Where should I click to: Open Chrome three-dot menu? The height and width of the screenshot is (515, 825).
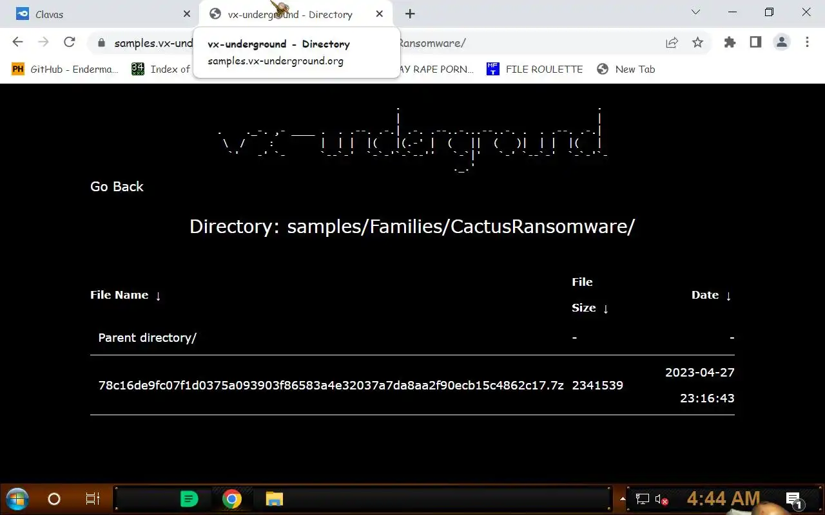[807, 42]
